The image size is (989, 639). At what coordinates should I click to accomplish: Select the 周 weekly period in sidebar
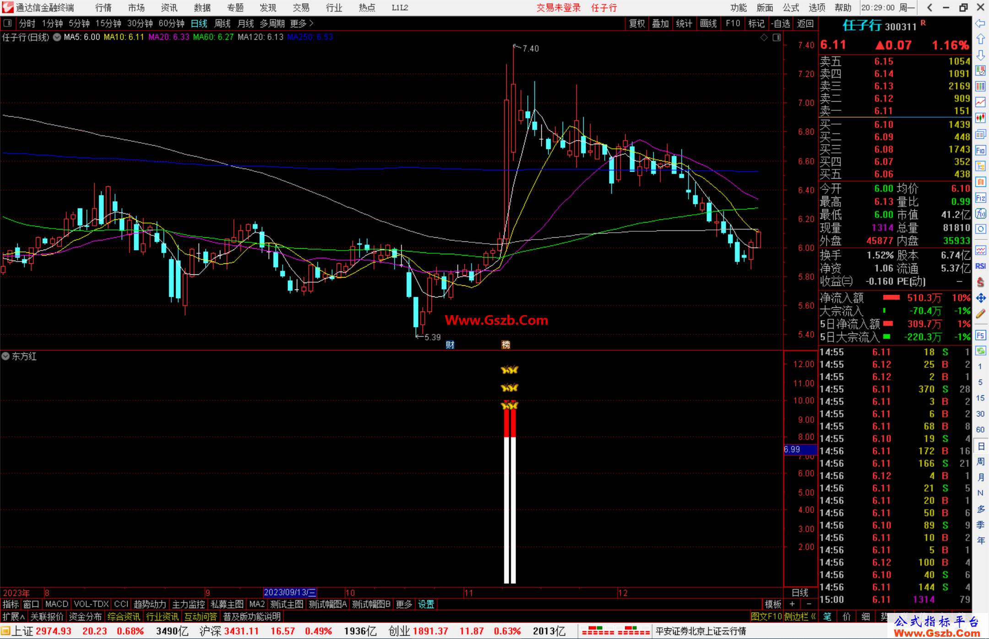click(x=980, y=462)
